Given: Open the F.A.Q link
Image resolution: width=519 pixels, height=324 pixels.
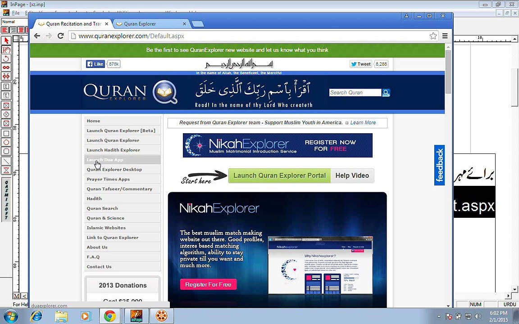Looking at the screenshot, I should coord(123,257).
